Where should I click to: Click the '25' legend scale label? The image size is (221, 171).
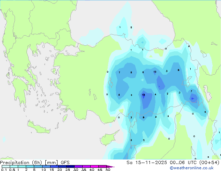coord(68,170)
